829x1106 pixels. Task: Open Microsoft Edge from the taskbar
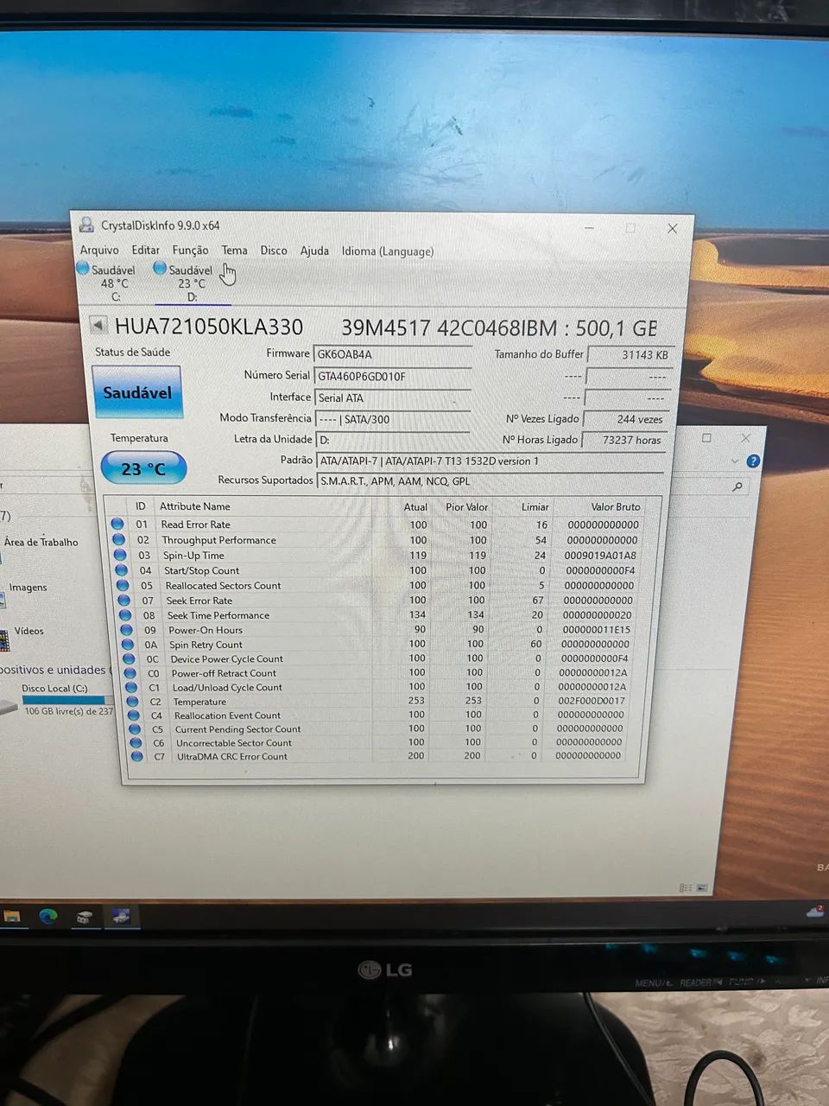pyautogui.click(x=47, y=916)
